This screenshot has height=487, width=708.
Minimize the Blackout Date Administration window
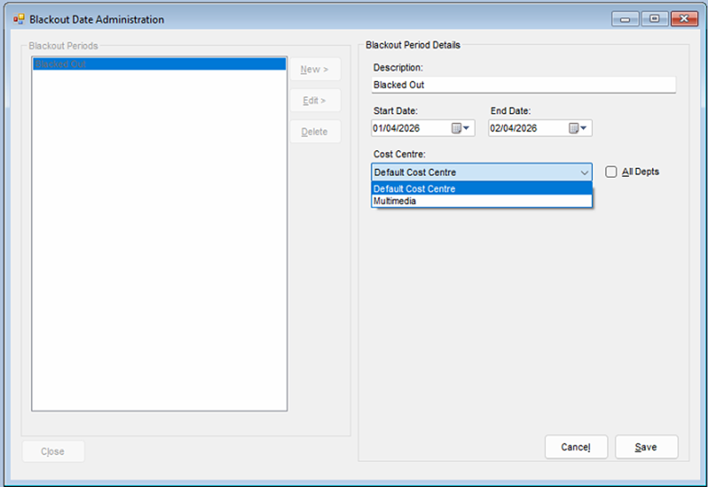[625, 19]
